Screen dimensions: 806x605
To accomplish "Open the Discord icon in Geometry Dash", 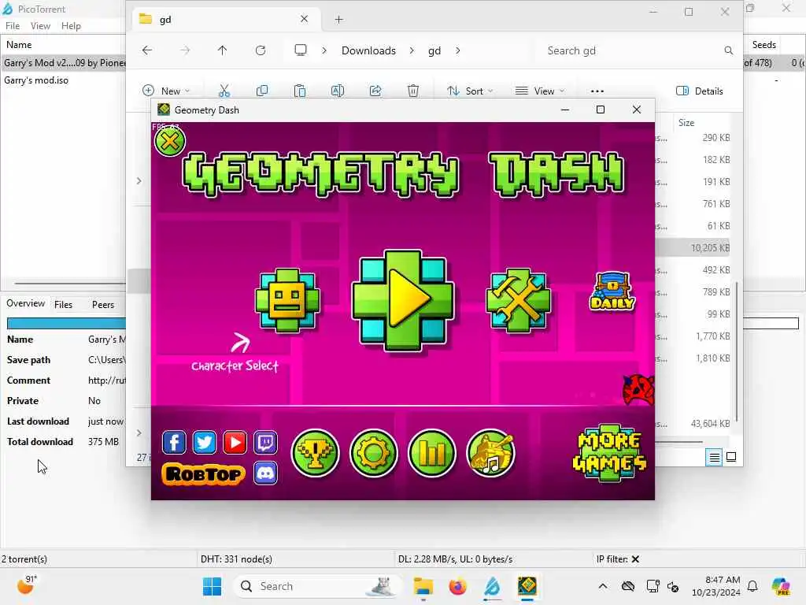I will pos(266,473).
